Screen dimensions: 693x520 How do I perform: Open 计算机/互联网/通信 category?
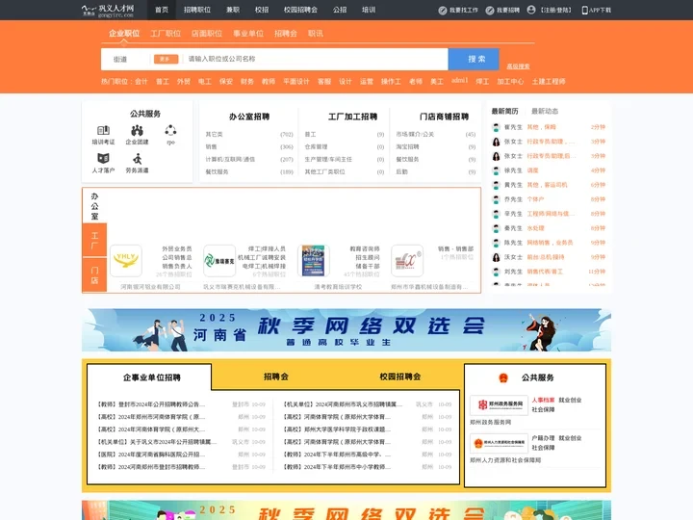[x=230, y=159]
